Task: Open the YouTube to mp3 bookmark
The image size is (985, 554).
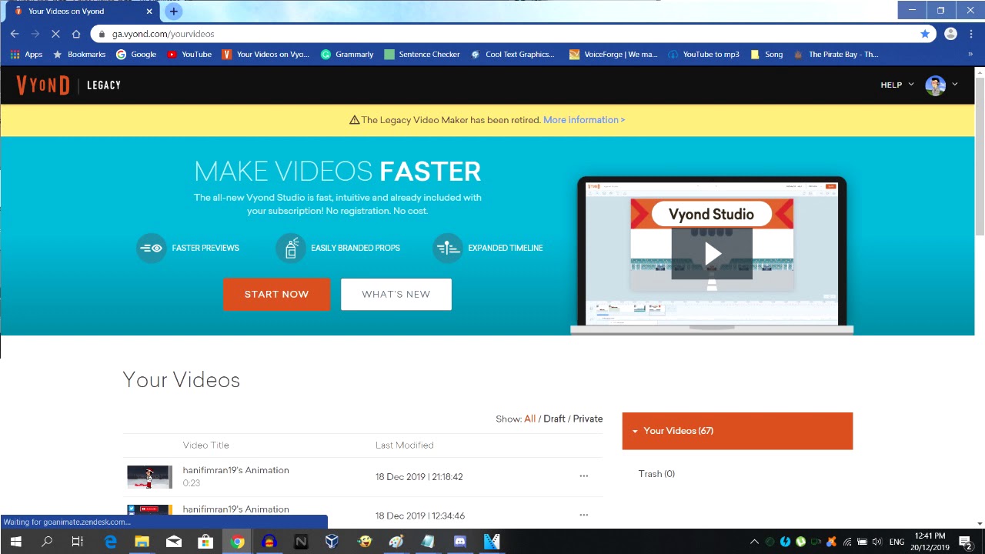Action: 703,55
